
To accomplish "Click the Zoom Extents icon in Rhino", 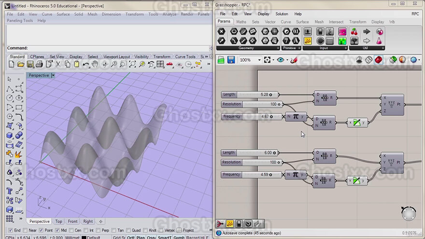I will [132, 64].
